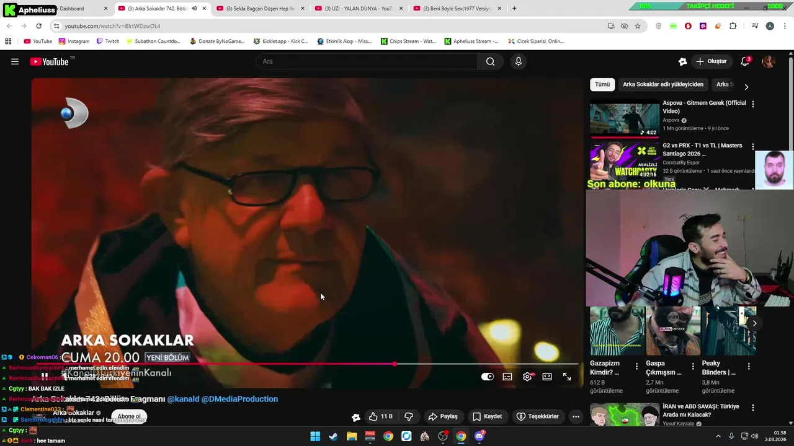The image size is (794, 446).
Task: Open the player settings gear
Action: [x=527, y=377]
